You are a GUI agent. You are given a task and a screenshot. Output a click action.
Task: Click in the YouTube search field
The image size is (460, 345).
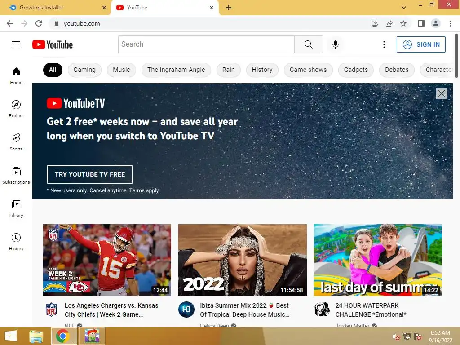tap(206, 44)
